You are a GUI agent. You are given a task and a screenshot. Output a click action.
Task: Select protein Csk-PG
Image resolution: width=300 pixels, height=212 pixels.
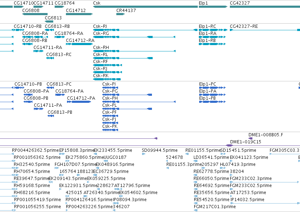[127, 95]
